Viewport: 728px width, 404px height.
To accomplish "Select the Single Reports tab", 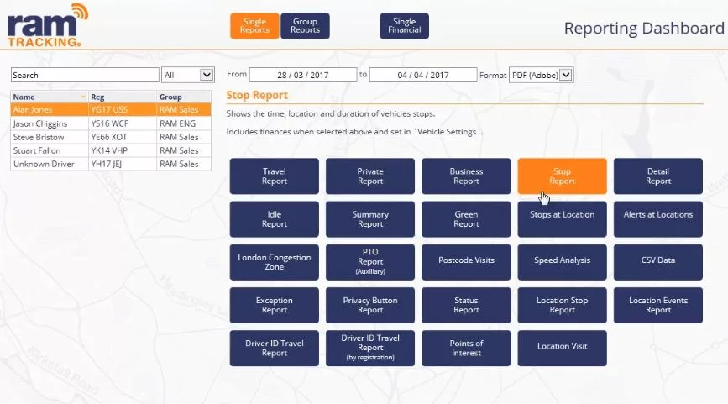I will [x=254, y=26].
